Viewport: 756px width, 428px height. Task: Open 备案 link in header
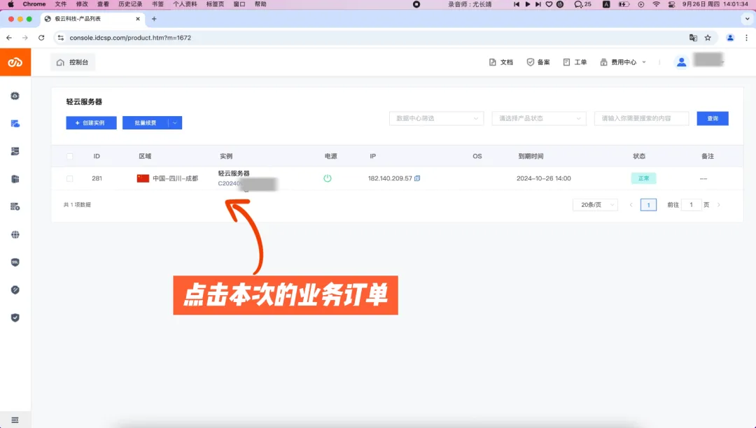coord(538,62)
